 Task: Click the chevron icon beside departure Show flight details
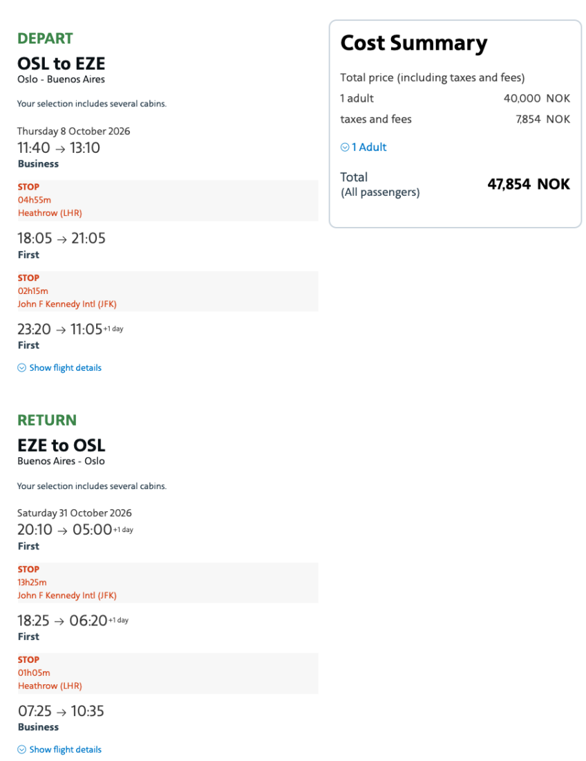tap(21, 368)
